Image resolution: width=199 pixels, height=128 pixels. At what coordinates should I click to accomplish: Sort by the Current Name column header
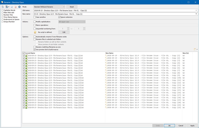pyautogui.click(x=30, y=53)
